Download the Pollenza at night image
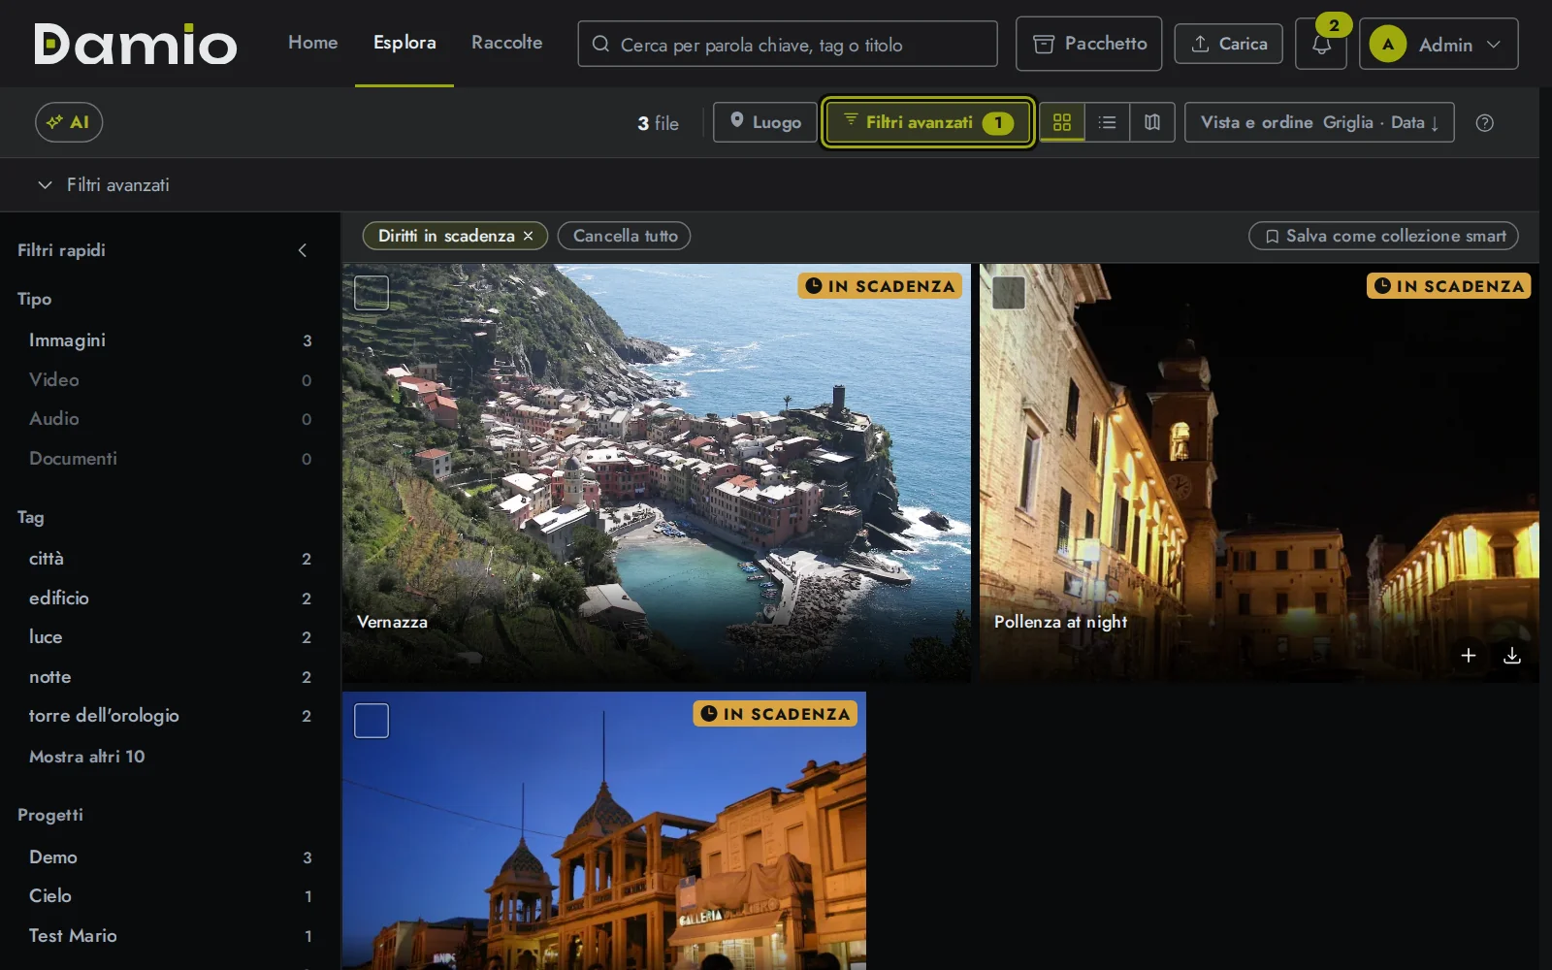Screen dimensions: 1552x970 [x=1512, y=656]
